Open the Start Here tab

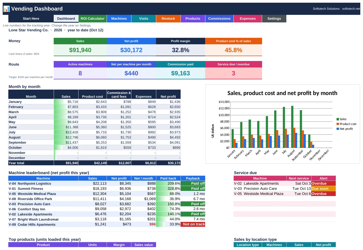31,19
